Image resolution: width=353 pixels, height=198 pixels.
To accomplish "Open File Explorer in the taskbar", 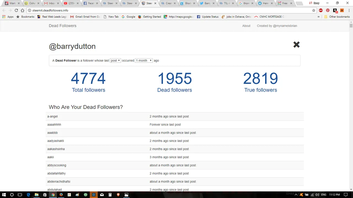I will pyautogui.click(x=36, y=195).
